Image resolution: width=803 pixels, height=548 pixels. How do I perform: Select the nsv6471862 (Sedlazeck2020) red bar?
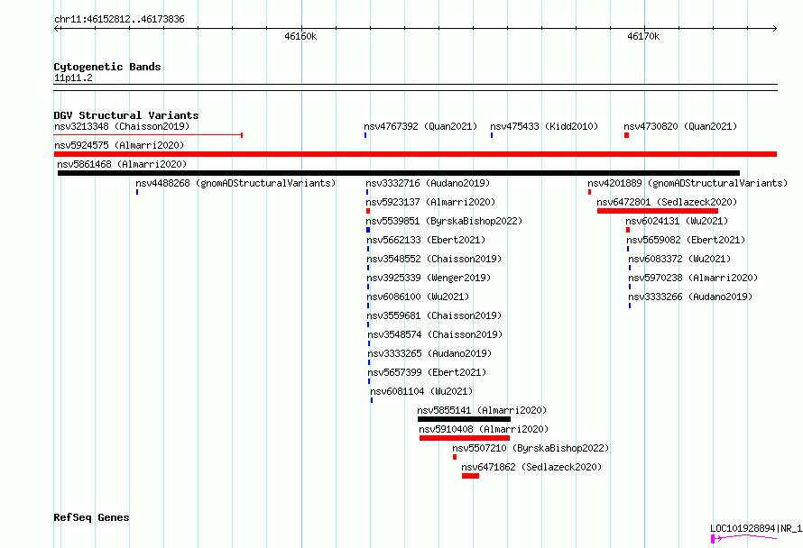tap(471, 476)
